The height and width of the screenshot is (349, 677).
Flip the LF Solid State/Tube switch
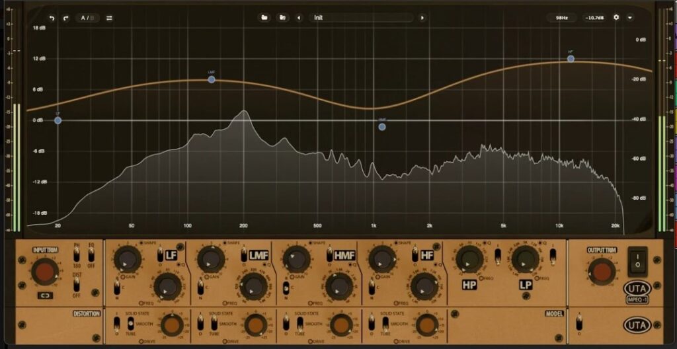point(130,323)
